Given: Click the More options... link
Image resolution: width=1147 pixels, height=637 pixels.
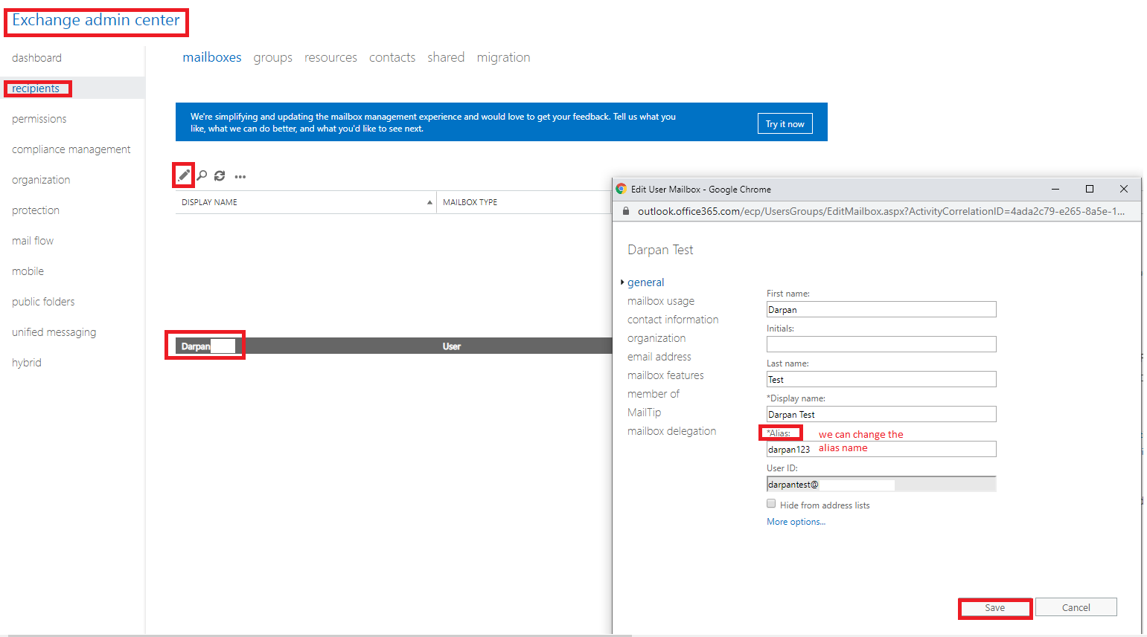Looking at the screenshot, I should pos(796,522).
